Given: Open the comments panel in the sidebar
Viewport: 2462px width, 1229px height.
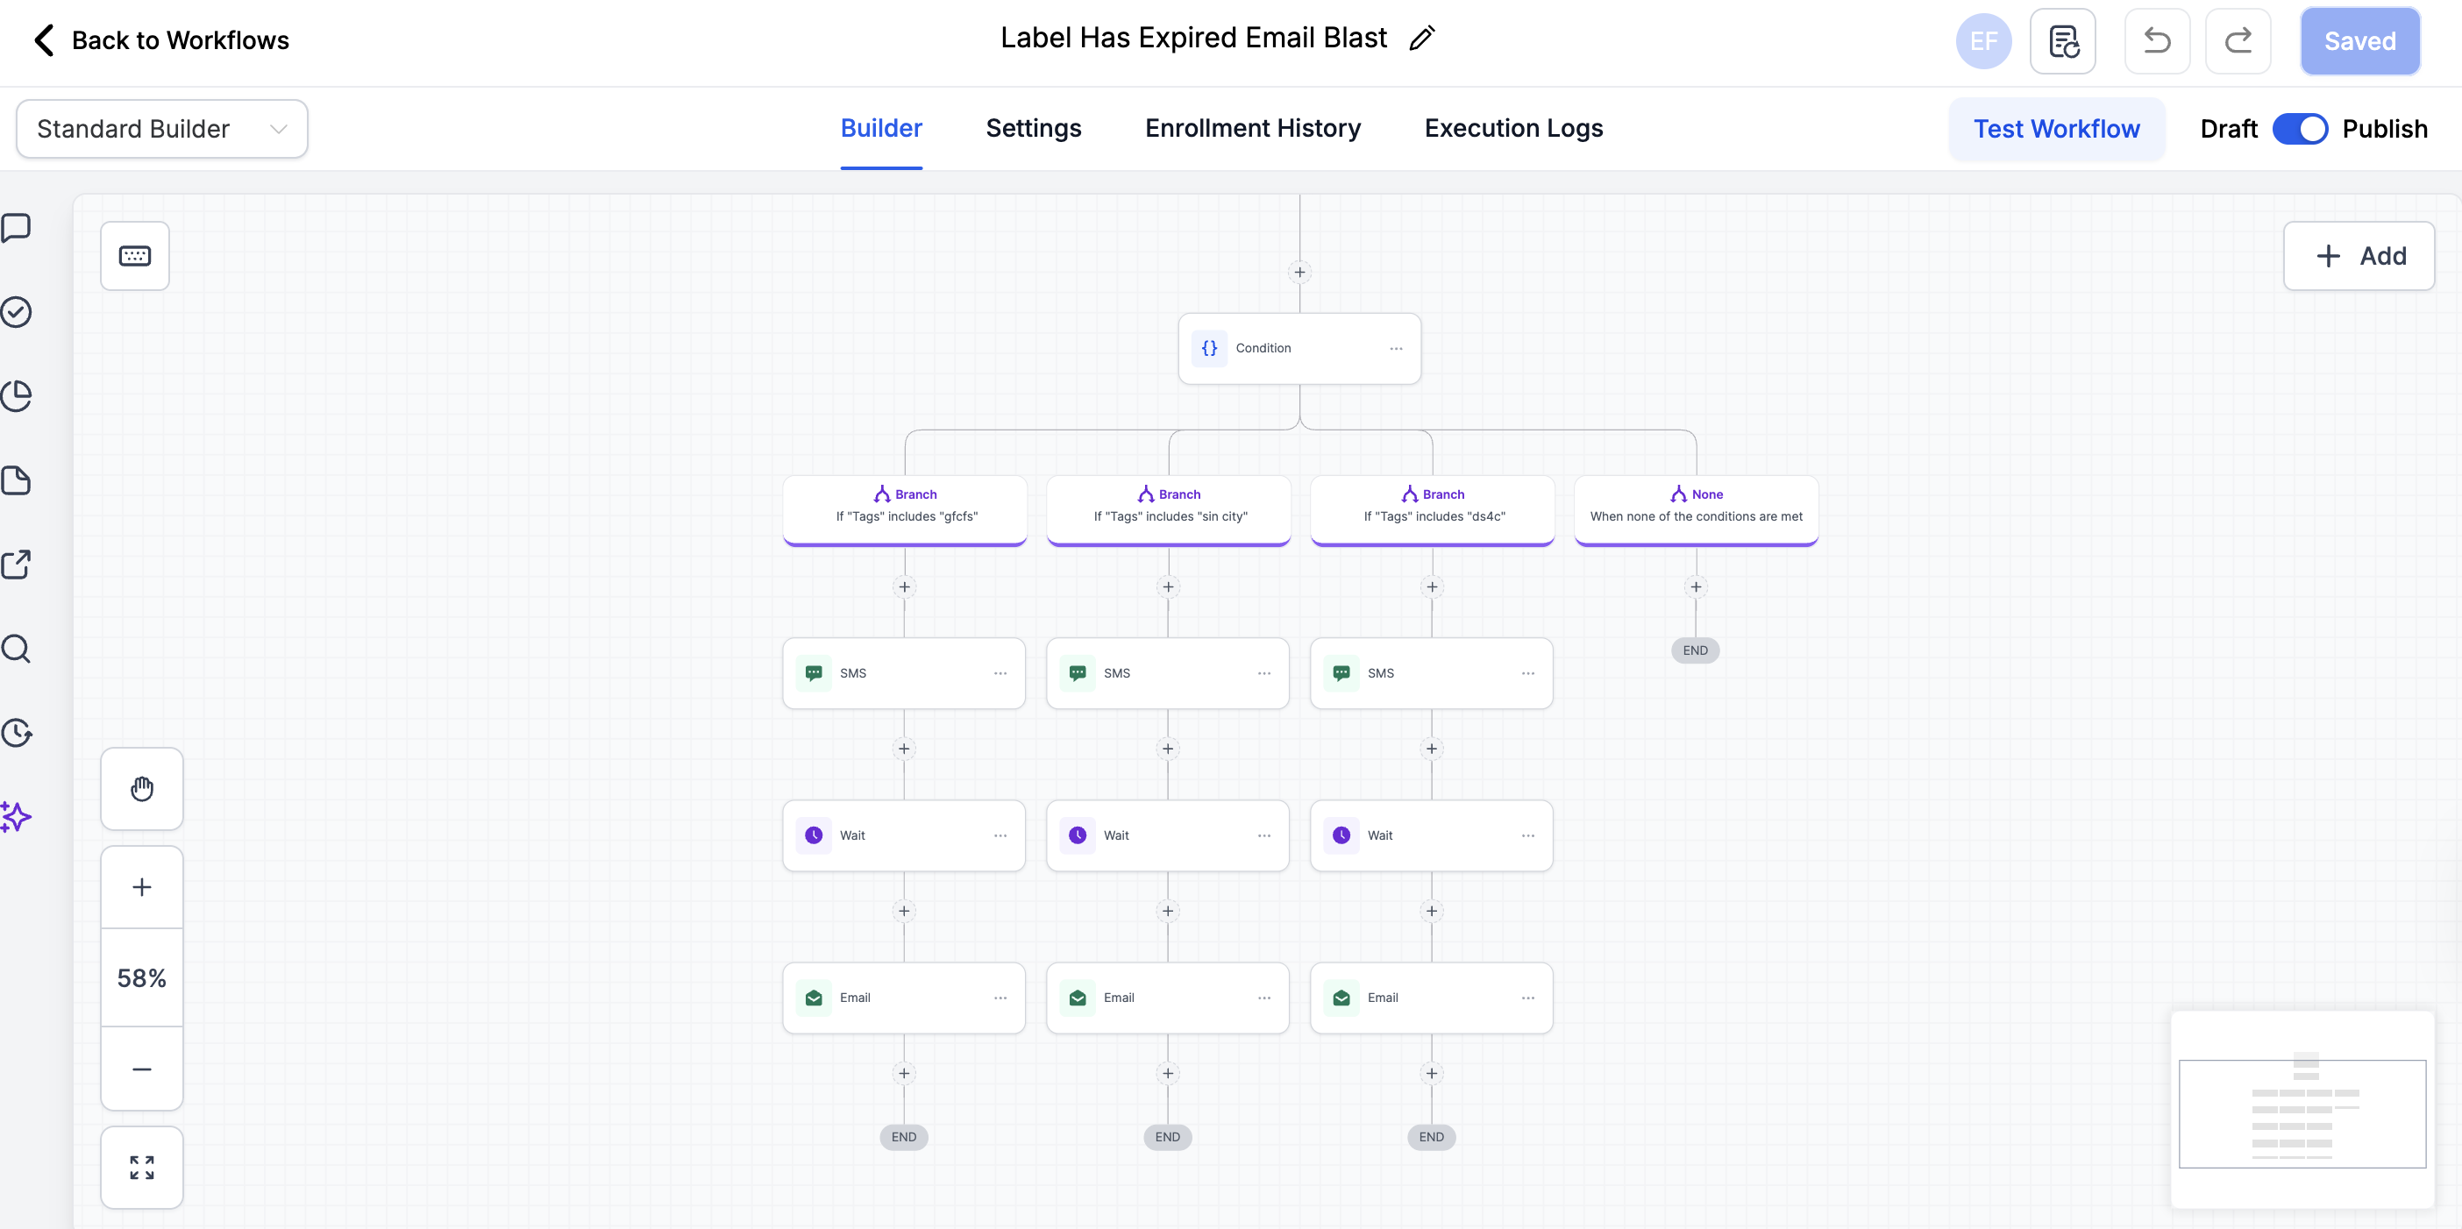Looking at the screenshot, I should click(x=17, y=227).
